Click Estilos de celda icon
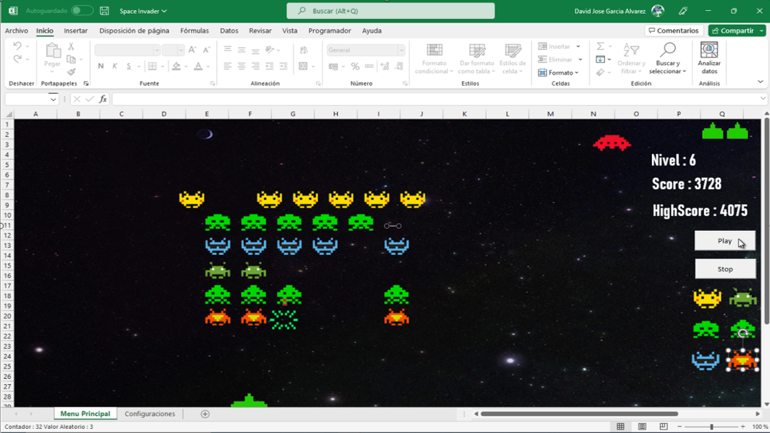 coord(513,50)
